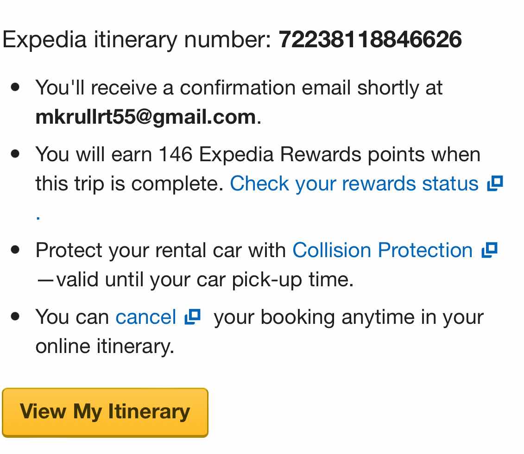Select the itinerary number 72238118846626

click(370, 39)
